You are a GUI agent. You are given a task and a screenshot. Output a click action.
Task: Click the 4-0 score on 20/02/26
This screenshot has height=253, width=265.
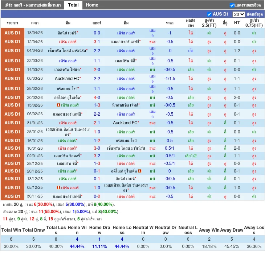pyautogui.click(x=97, y=98)
